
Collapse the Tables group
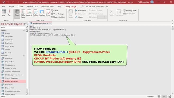tap(24, 30)
